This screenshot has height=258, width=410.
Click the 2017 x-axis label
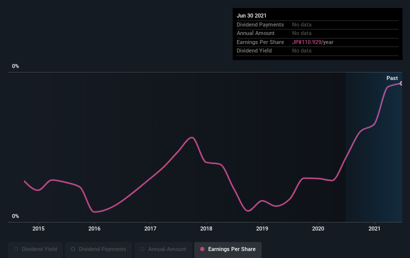point(150,228)
